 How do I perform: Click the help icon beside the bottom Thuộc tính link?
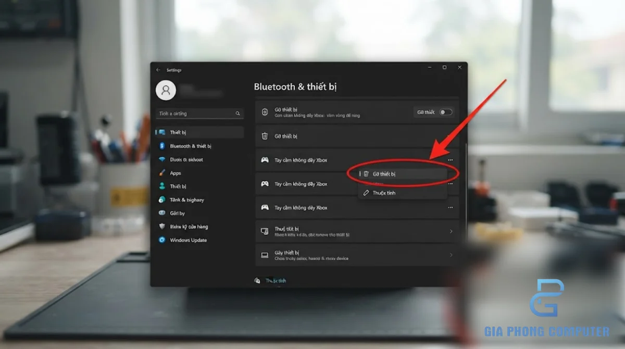257,281
